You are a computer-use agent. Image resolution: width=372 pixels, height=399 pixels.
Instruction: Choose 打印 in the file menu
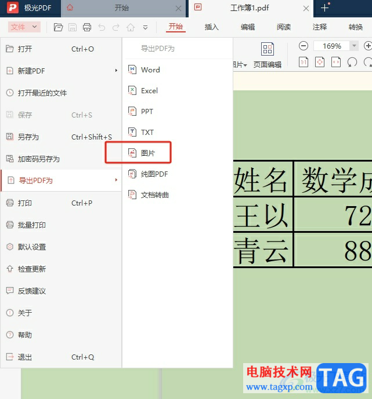click(x=61, y=203)
